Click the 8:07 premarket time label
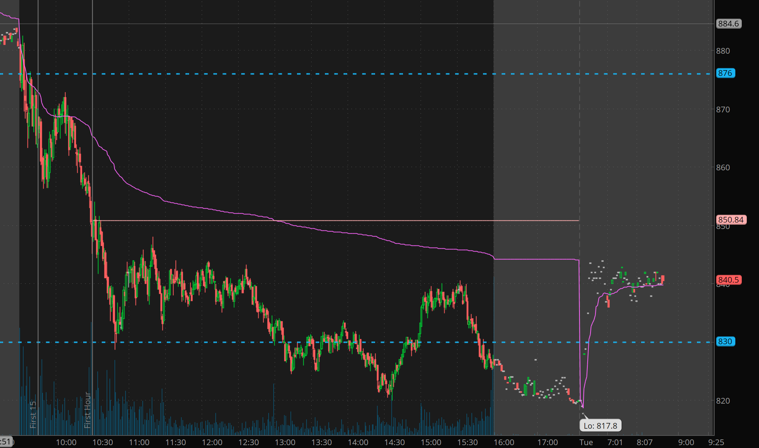The height and width of the screenshot is (448, 759). (x=645, y=442)
